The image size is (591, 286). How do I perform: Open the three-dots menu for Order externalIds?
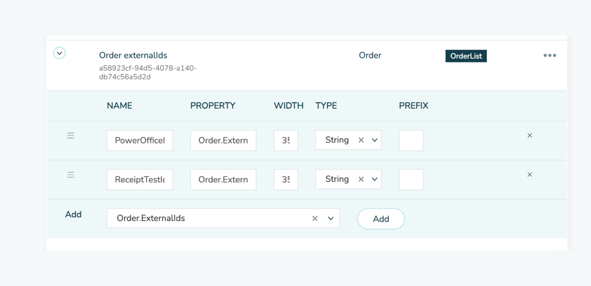pyautogui.click(x=550, y=55)
